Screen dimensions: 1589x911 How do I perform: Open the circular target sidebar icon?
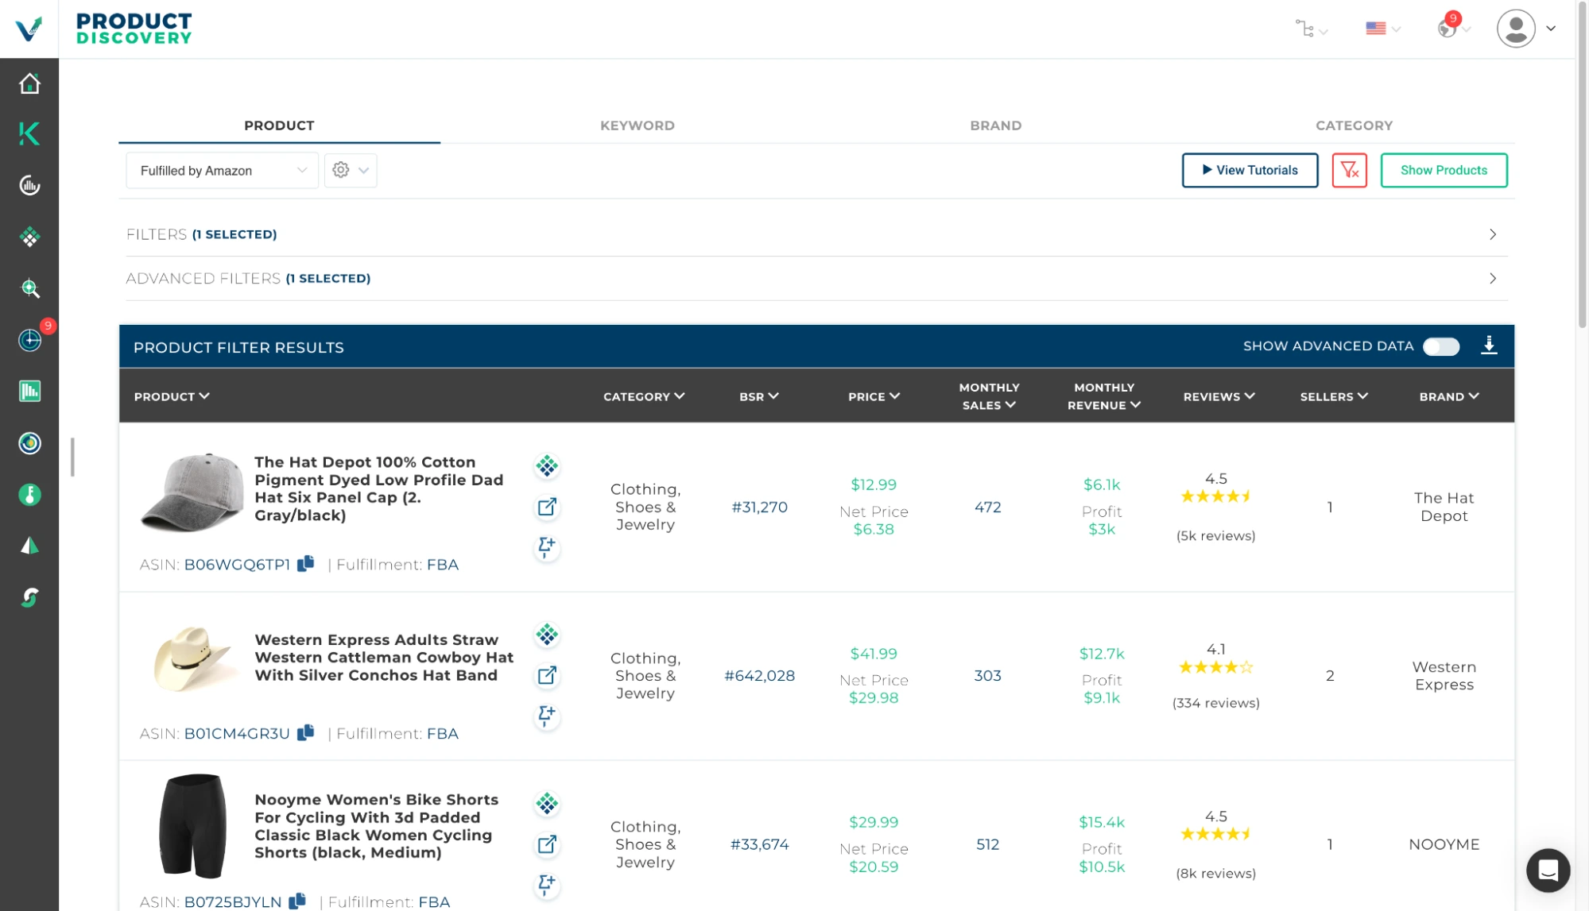[x=29, y=442]
